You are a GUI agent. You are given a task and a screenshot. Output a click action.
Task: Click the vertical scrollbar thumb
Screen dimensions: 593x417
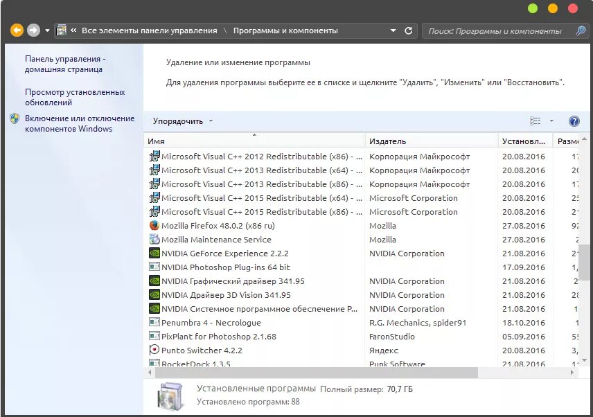pyautogui.click(x=584, y=262)
